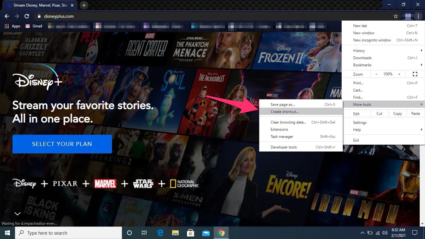Expand the Help submenu
Image resolution: width=425 pixels, height=239 pixels.
(383, 130)
